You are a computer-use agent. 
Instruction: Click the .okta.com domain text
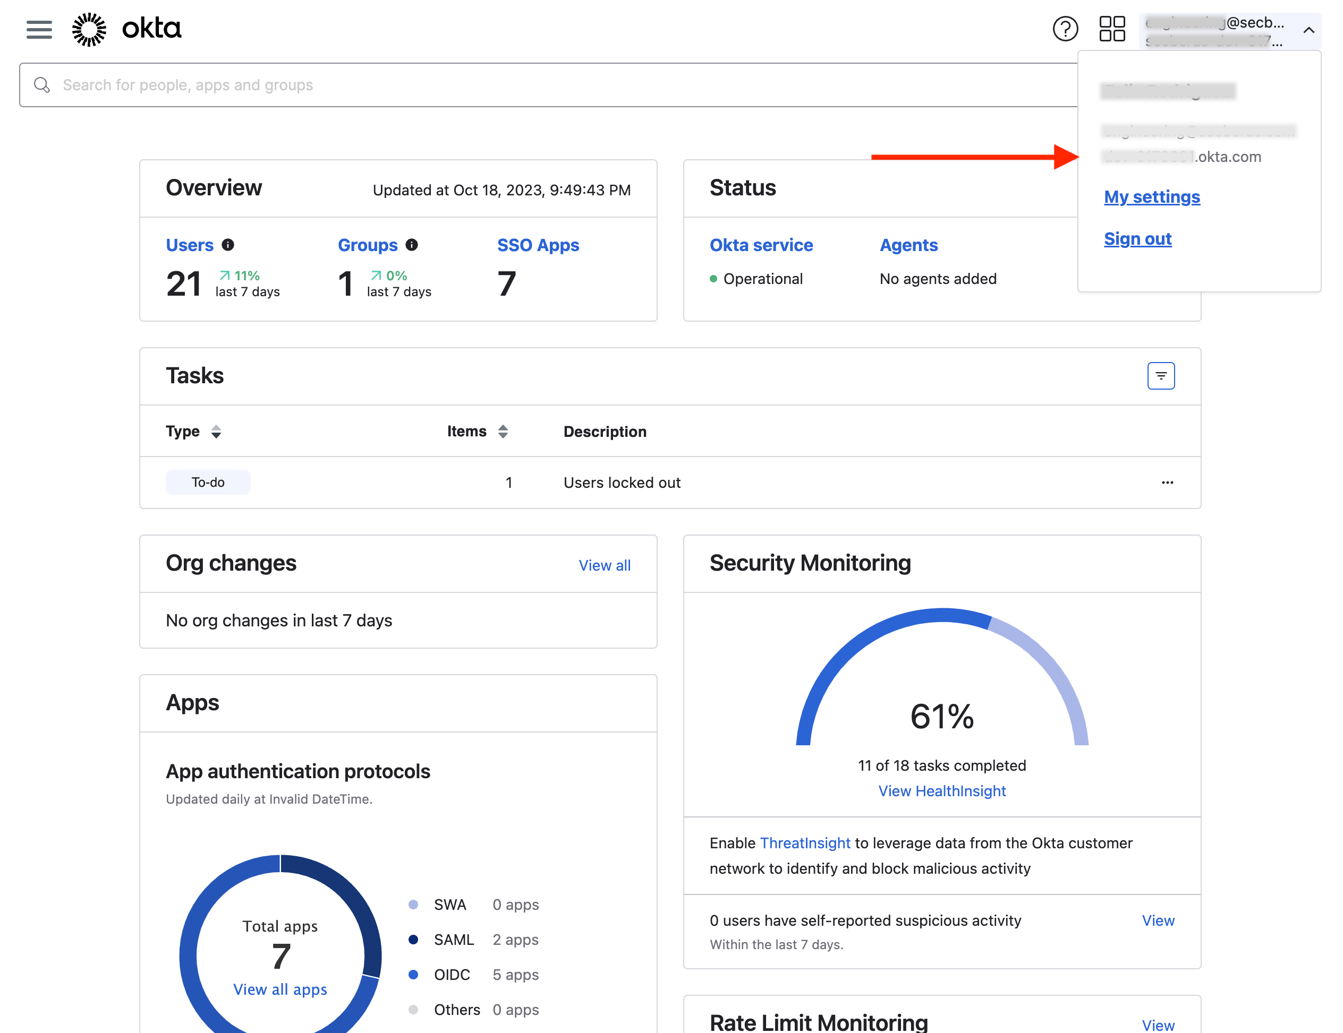pos(1227,157)
